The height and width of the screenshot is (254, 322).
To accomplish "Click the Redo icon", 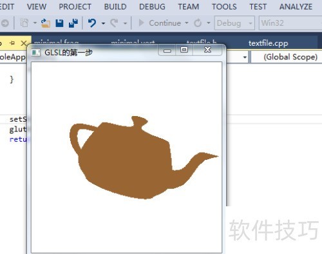I will pos(114,23).
